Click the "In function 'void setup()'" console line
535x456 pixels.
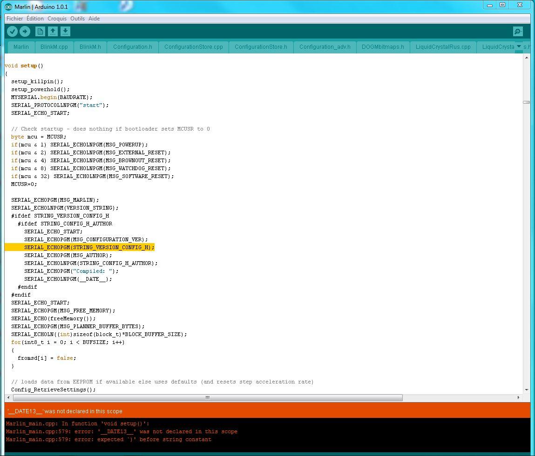[77, 423]
